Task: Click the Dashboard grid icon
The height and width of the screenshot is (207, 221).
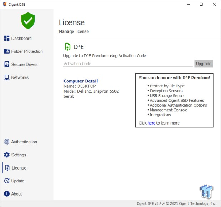Action: click(x=7, y=38)
